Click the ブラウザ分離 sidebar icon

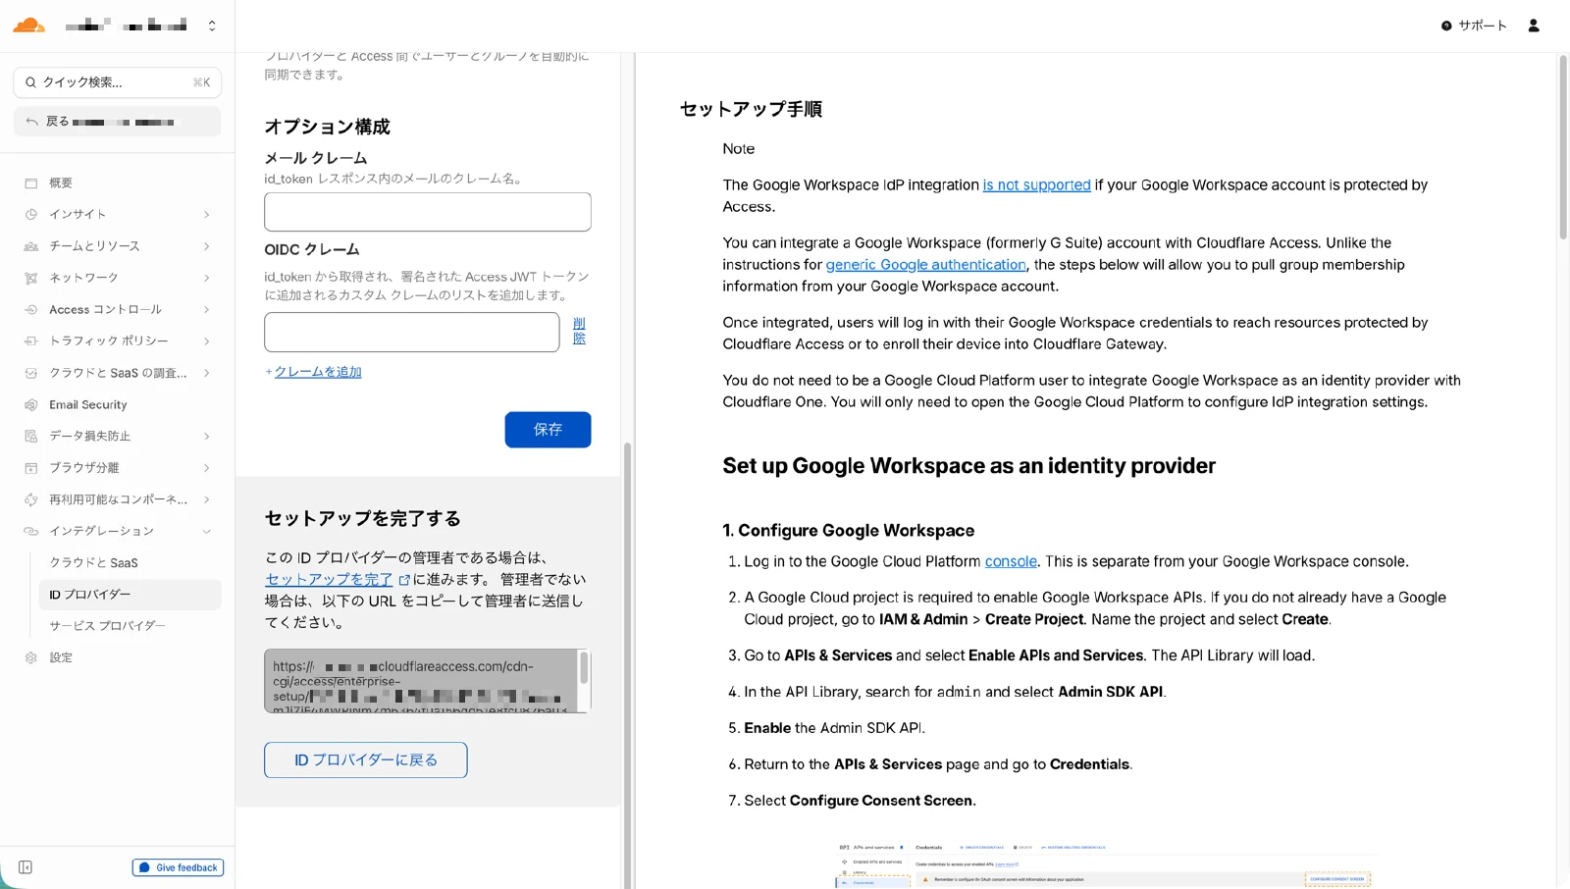[30, 467]
